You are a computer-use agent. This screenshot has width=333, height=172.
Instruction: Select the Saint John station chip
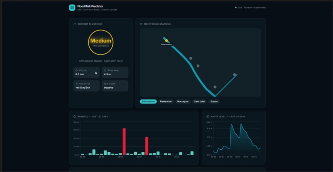tap(200, 102)
